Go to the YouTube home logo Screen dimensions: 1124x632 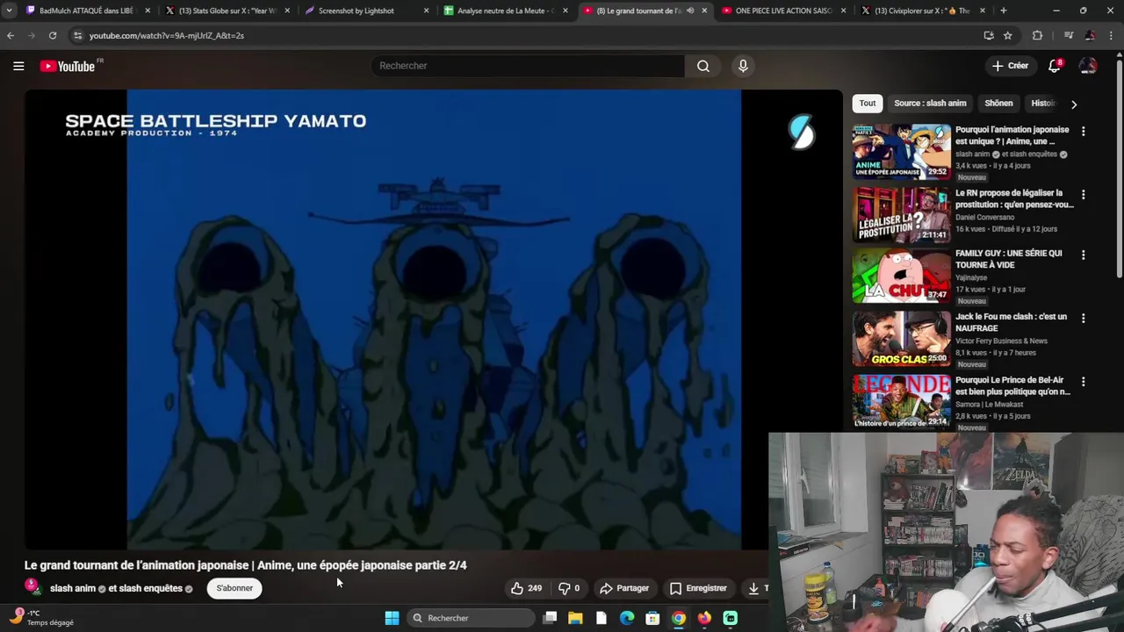coord(67,66)
